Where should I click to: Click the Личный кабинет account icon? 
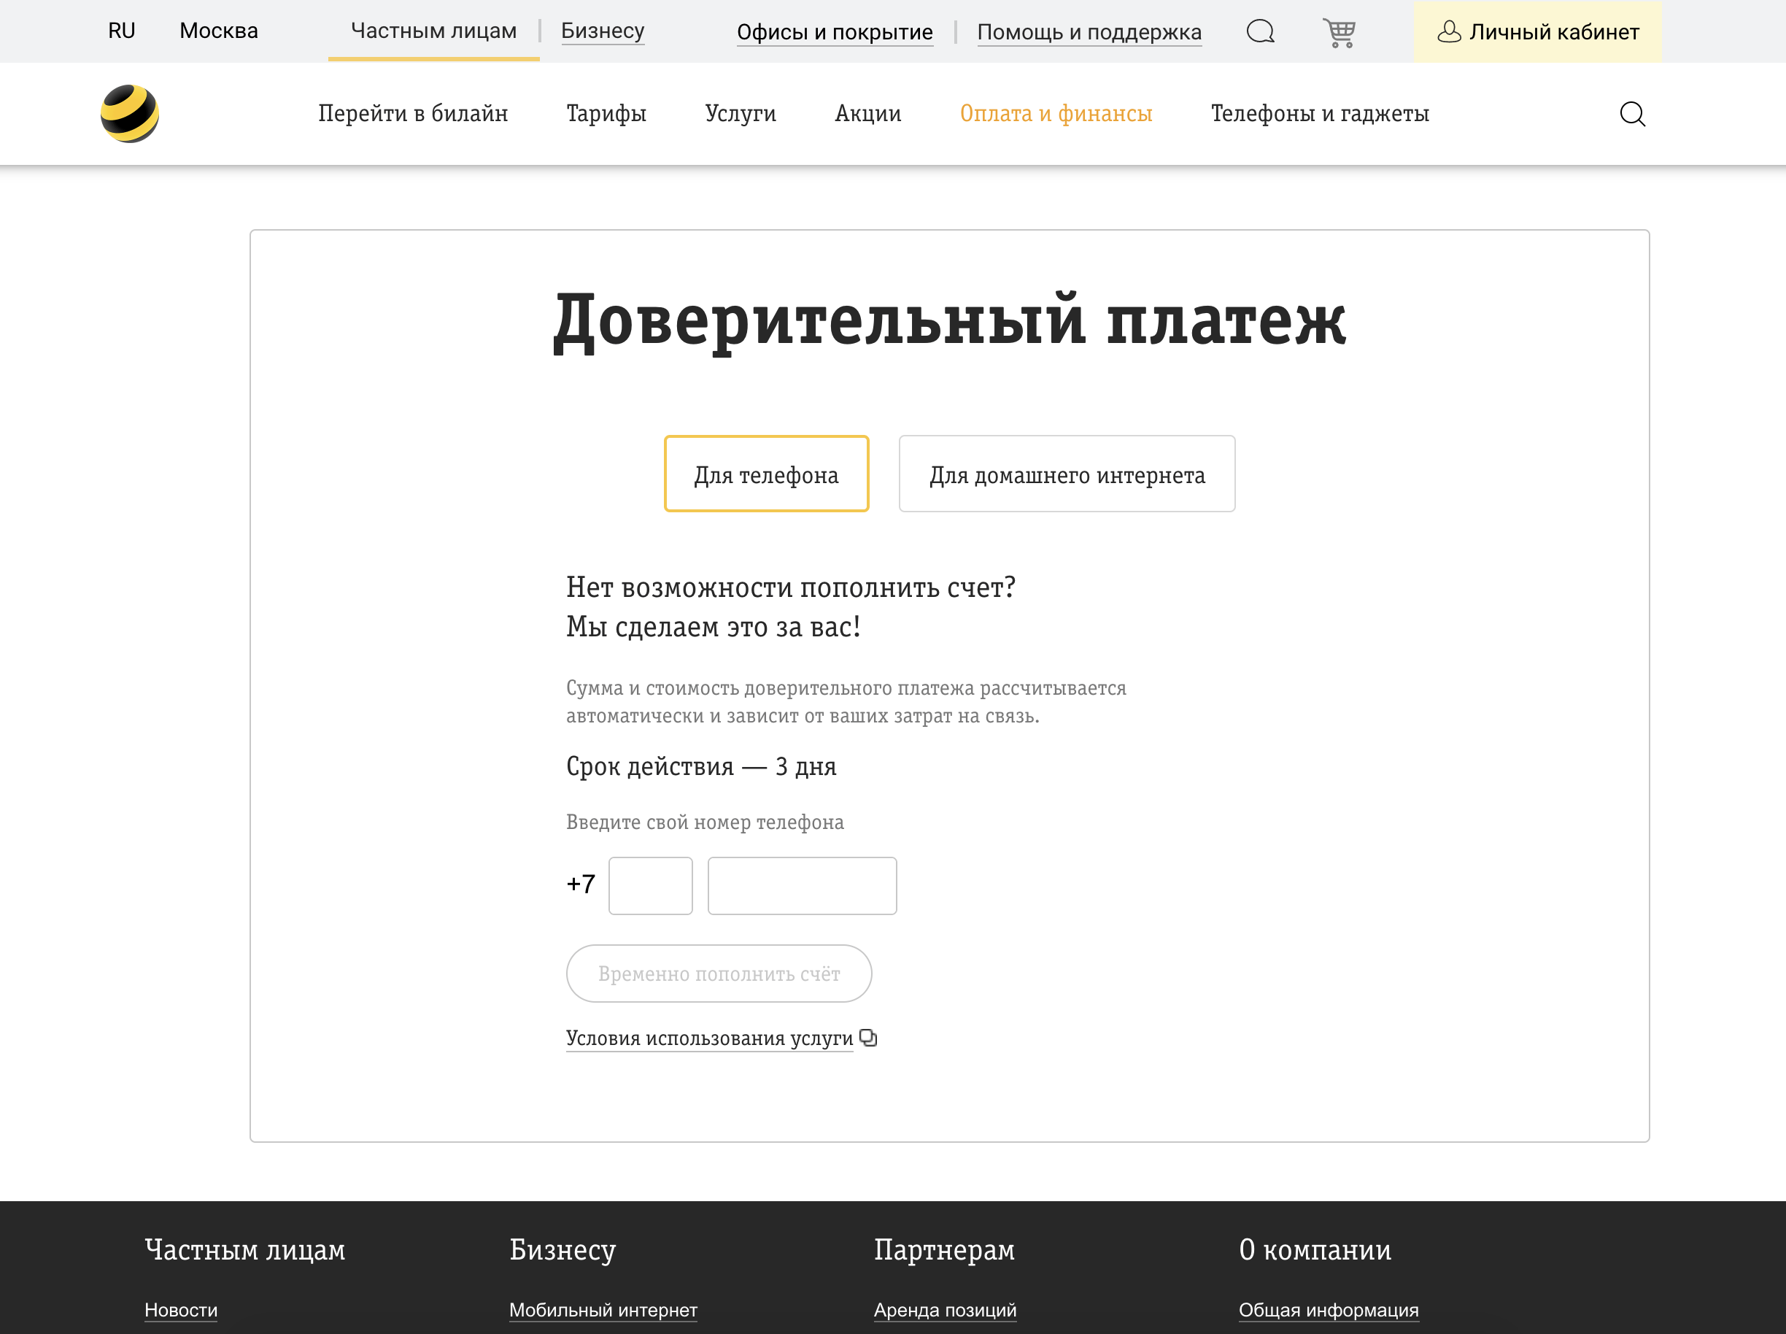point(1450,31)
